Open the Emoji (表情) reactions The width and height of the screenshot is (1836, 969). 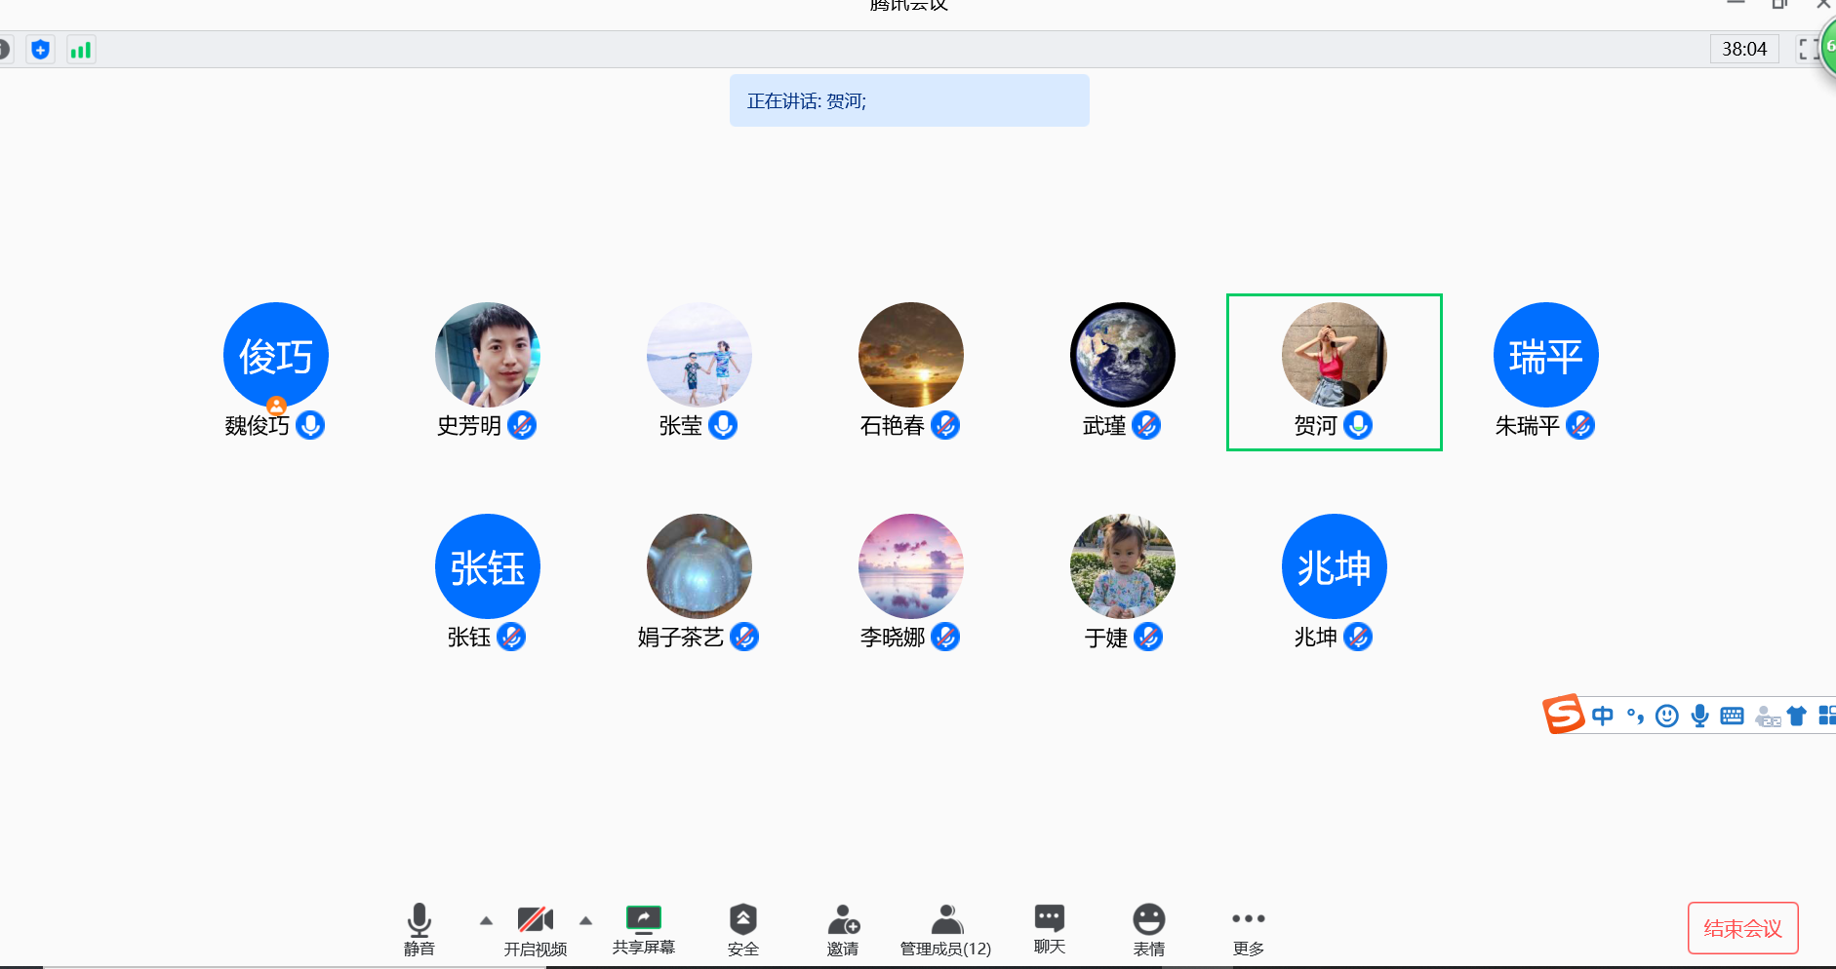click(1148, 919)
